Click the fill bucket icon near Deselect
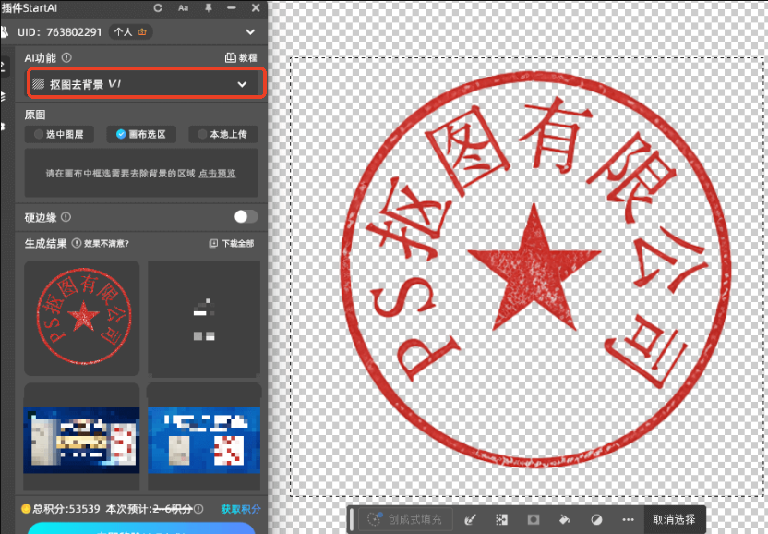Screen dimensions: 768x534 (565, 519)
